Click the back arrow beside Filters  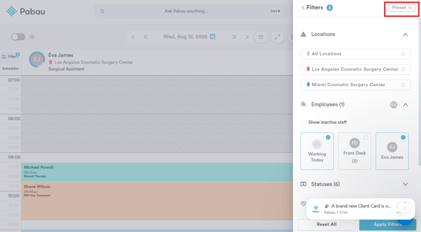tap(303, 8)
